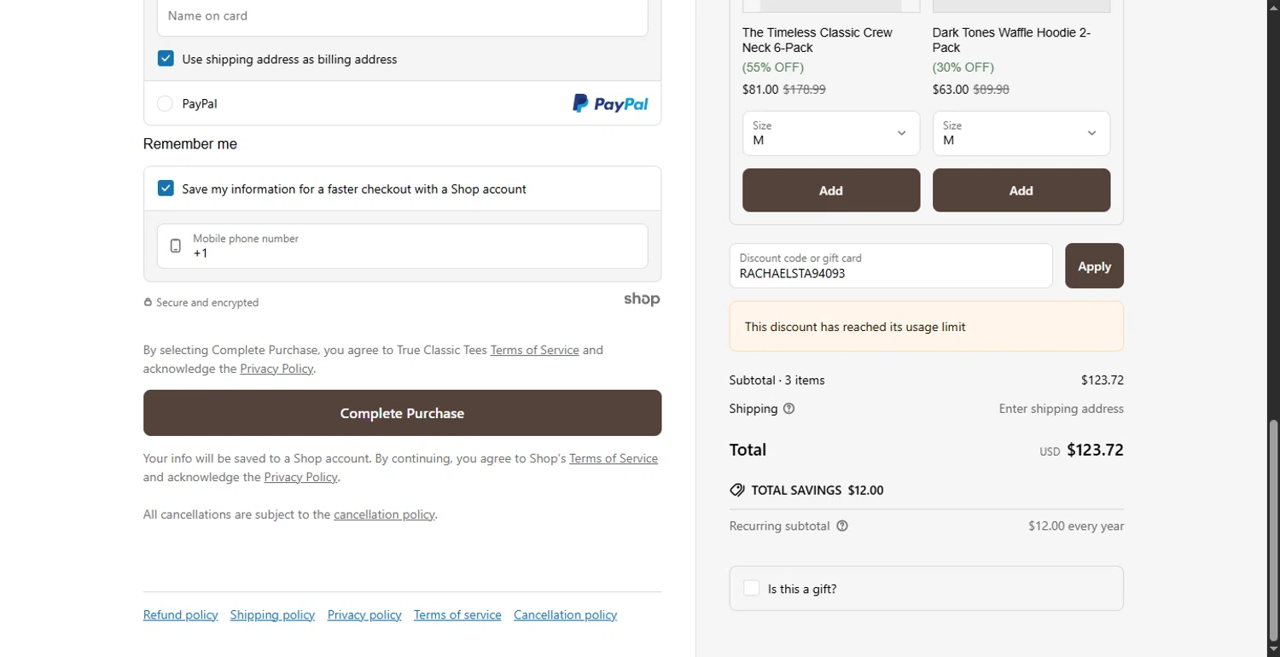Image resolution: width=1280 pixels, height=657 pixels.
Task: Click the mobile phone icon
Action: 176,247
